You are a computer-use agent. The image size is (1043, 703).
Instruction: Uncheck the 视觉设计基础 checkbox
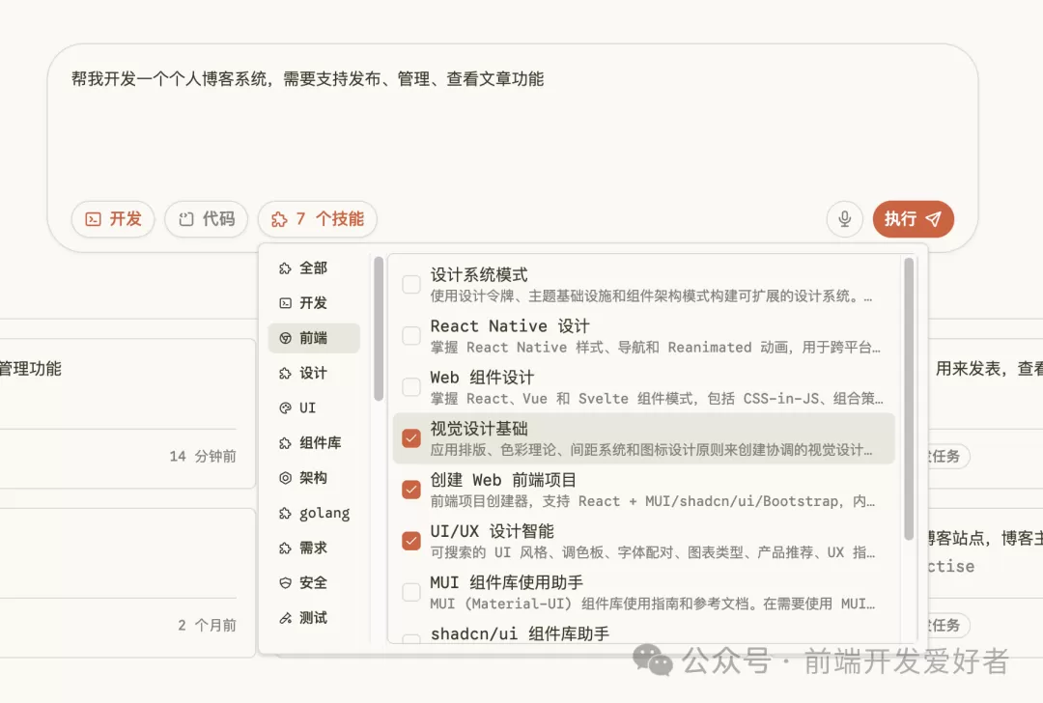pyautogui.click(x=411, y=438)
